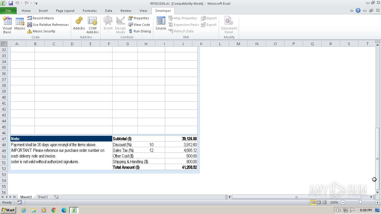Toggle Design Mode
Viewport: 381px width, 214px height.
point(121,25)
